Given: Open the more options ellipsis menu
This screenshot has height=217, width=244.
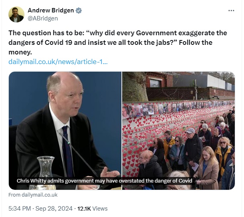Looking at the screenshot, I should click(231, 10).
